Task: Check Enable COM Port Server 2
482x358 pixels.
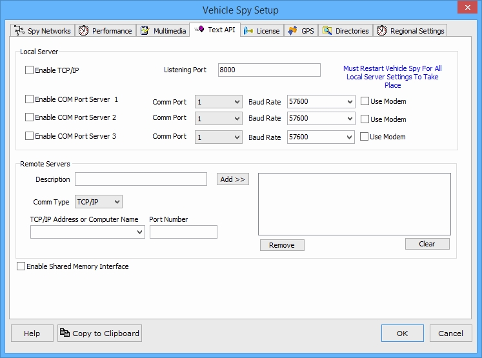Action: click(29, 117)
